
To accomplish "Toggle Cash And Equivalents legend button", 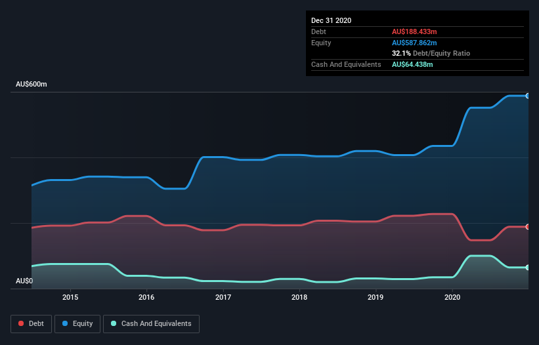I will (x=151, y=324).
